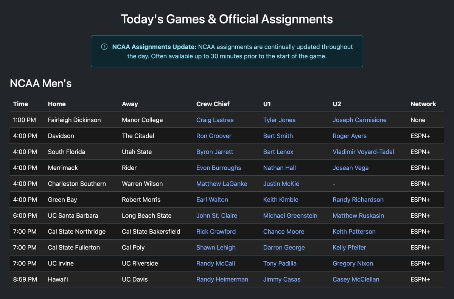Open Shawn Lehigh profile link
The height and width of the screenshot is (299, 454).
[216, 247]
